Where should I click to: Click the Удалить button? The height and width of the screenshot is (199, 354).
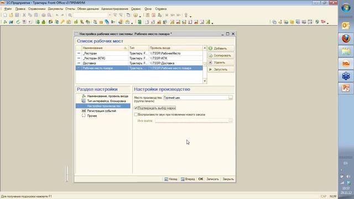click(221, 62)
